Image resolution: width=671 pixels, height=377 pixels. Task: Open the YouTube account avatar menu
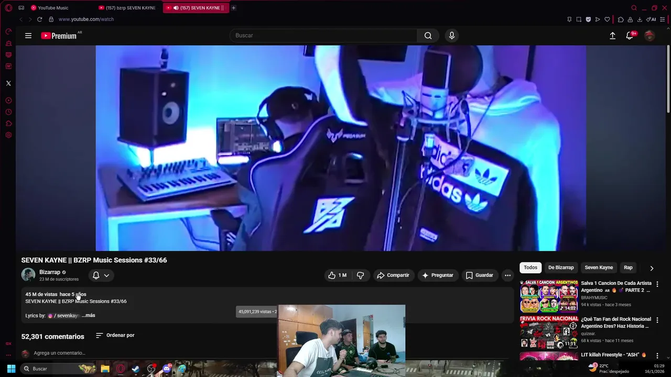pos(650,36)
